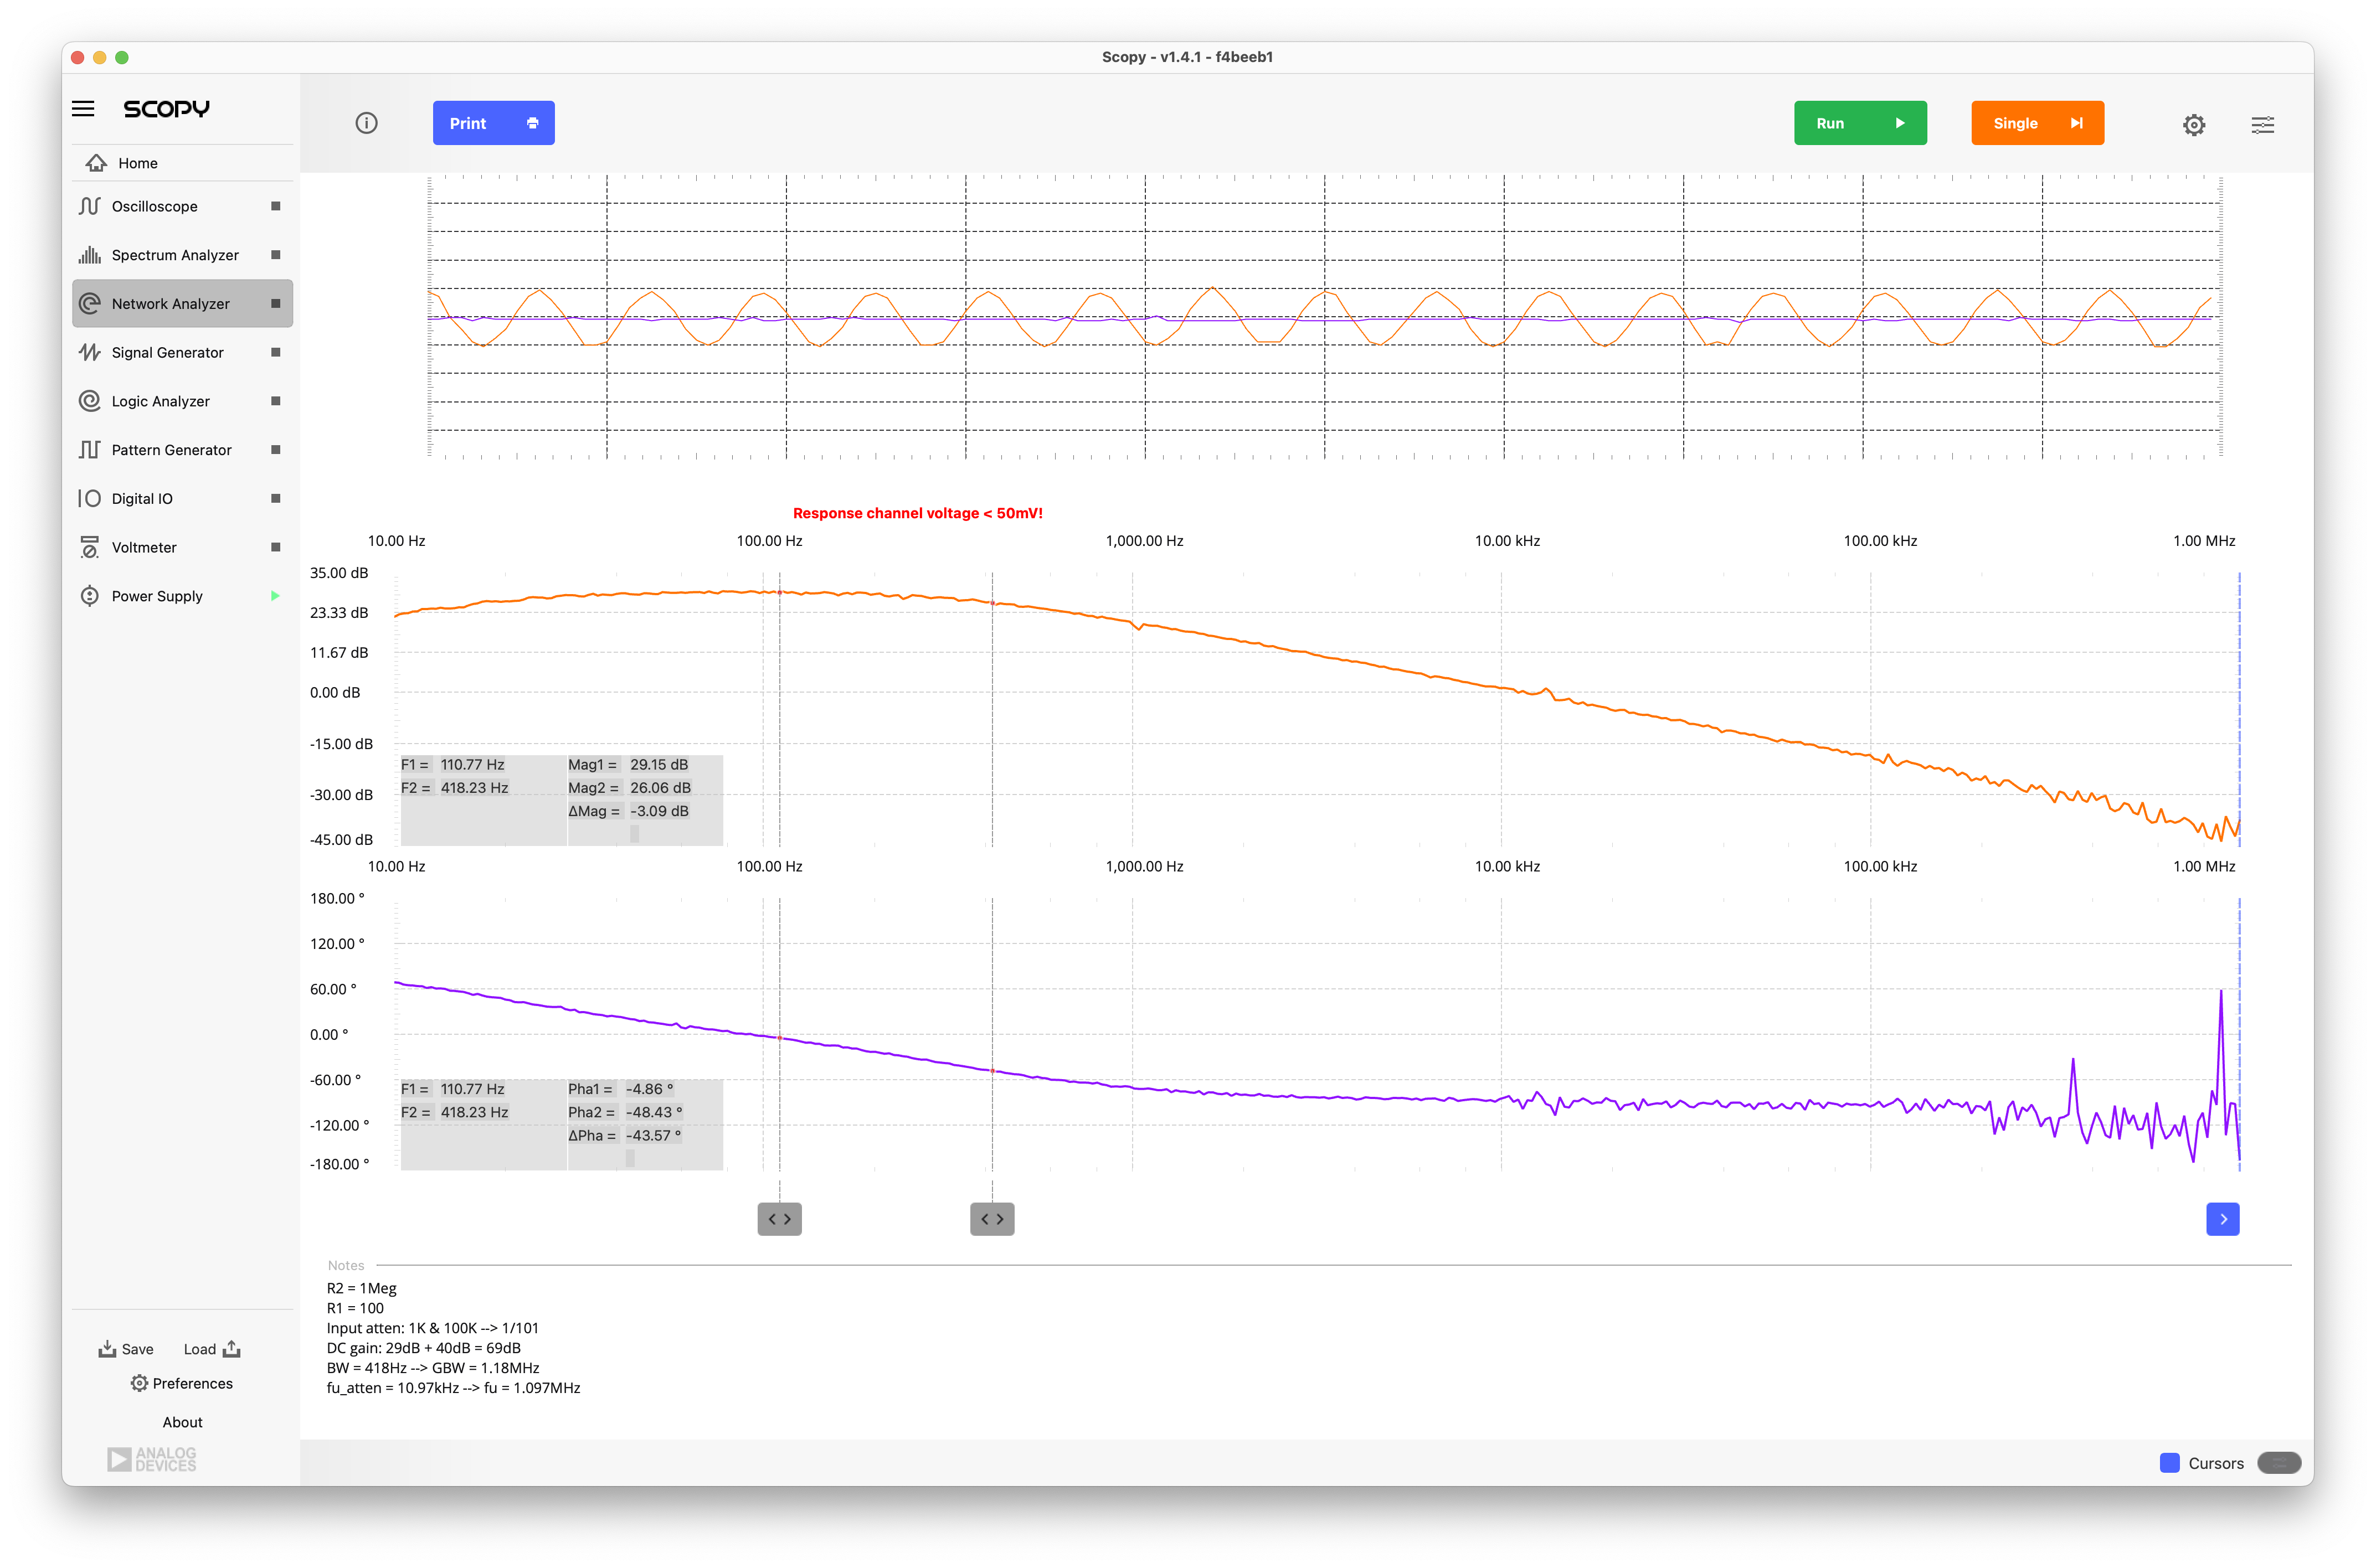The width and height of the screenshot is (2376, 1568).
Task: Toggle the Cursors blue checkbox
Action: point(2169,1462)
